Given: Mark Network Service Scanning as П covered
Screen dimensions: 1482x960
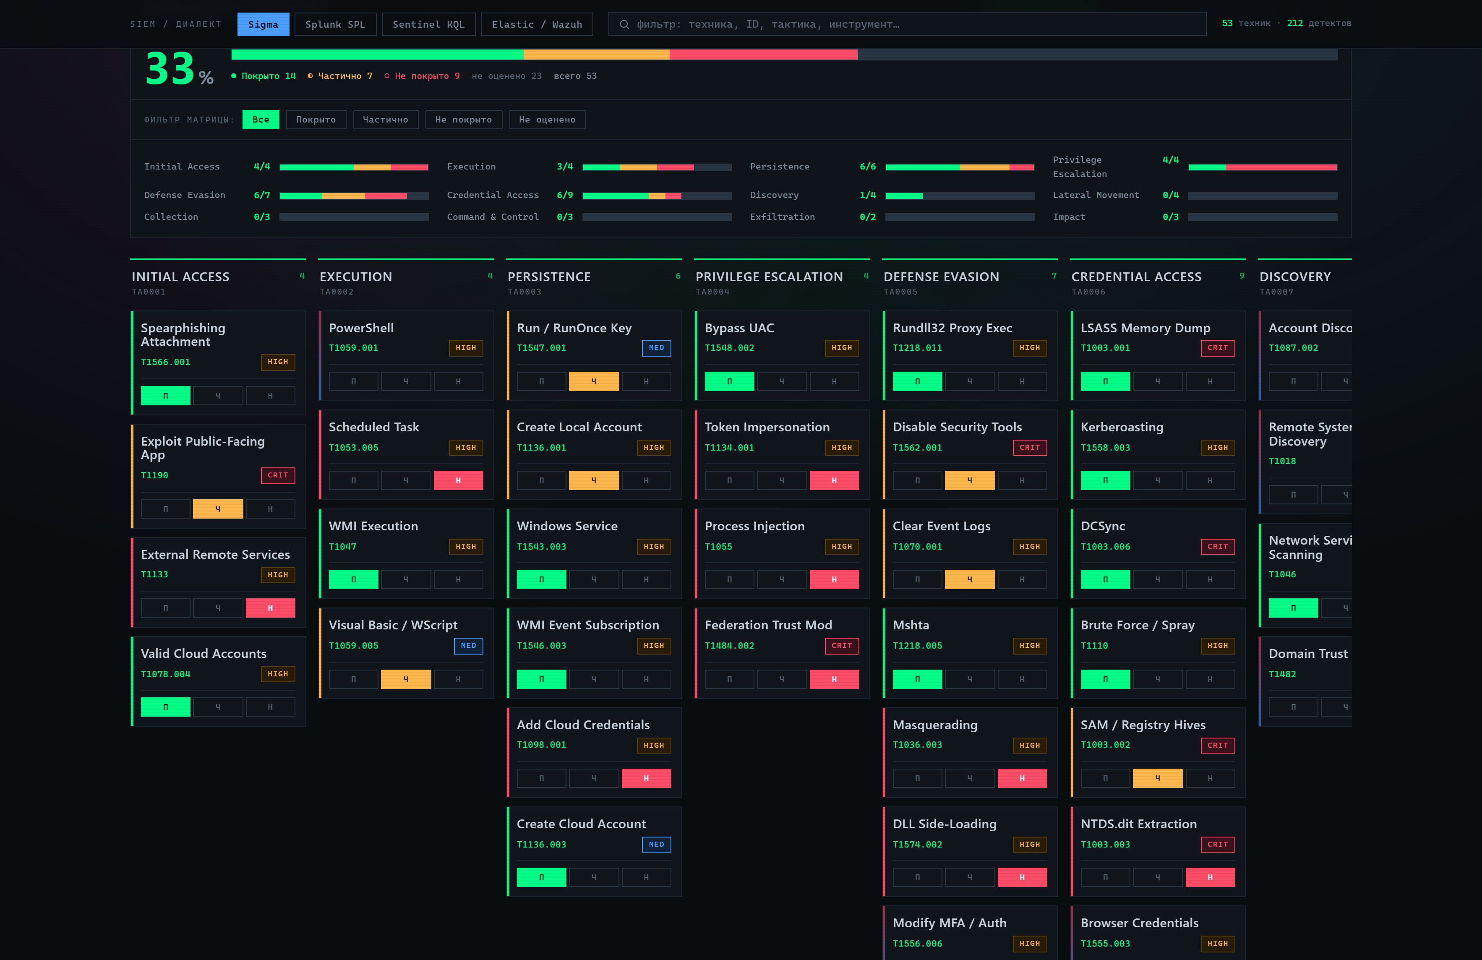Looking at the screenshot, I should point(1294,608).
